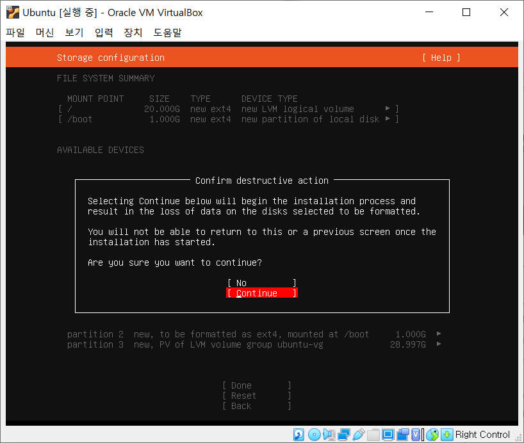Image resolution: width=524 pixels, height=443 pixels.
Task: Click the network adapters status icon
Action: coord(343,434)
